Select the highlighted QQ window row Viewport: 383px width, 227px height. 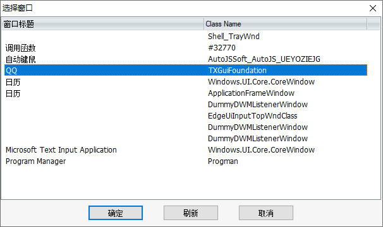186,71
